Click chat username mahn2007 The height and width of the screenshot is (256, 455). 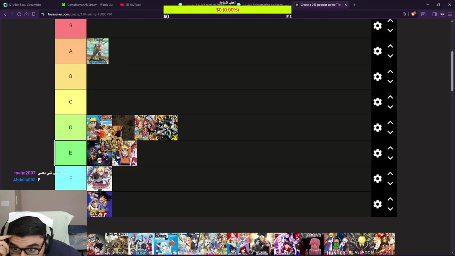click(25, 173)
